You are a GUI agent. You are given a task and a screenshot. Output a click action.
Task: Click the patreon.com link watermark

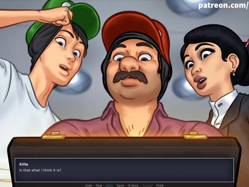point(223,5)
